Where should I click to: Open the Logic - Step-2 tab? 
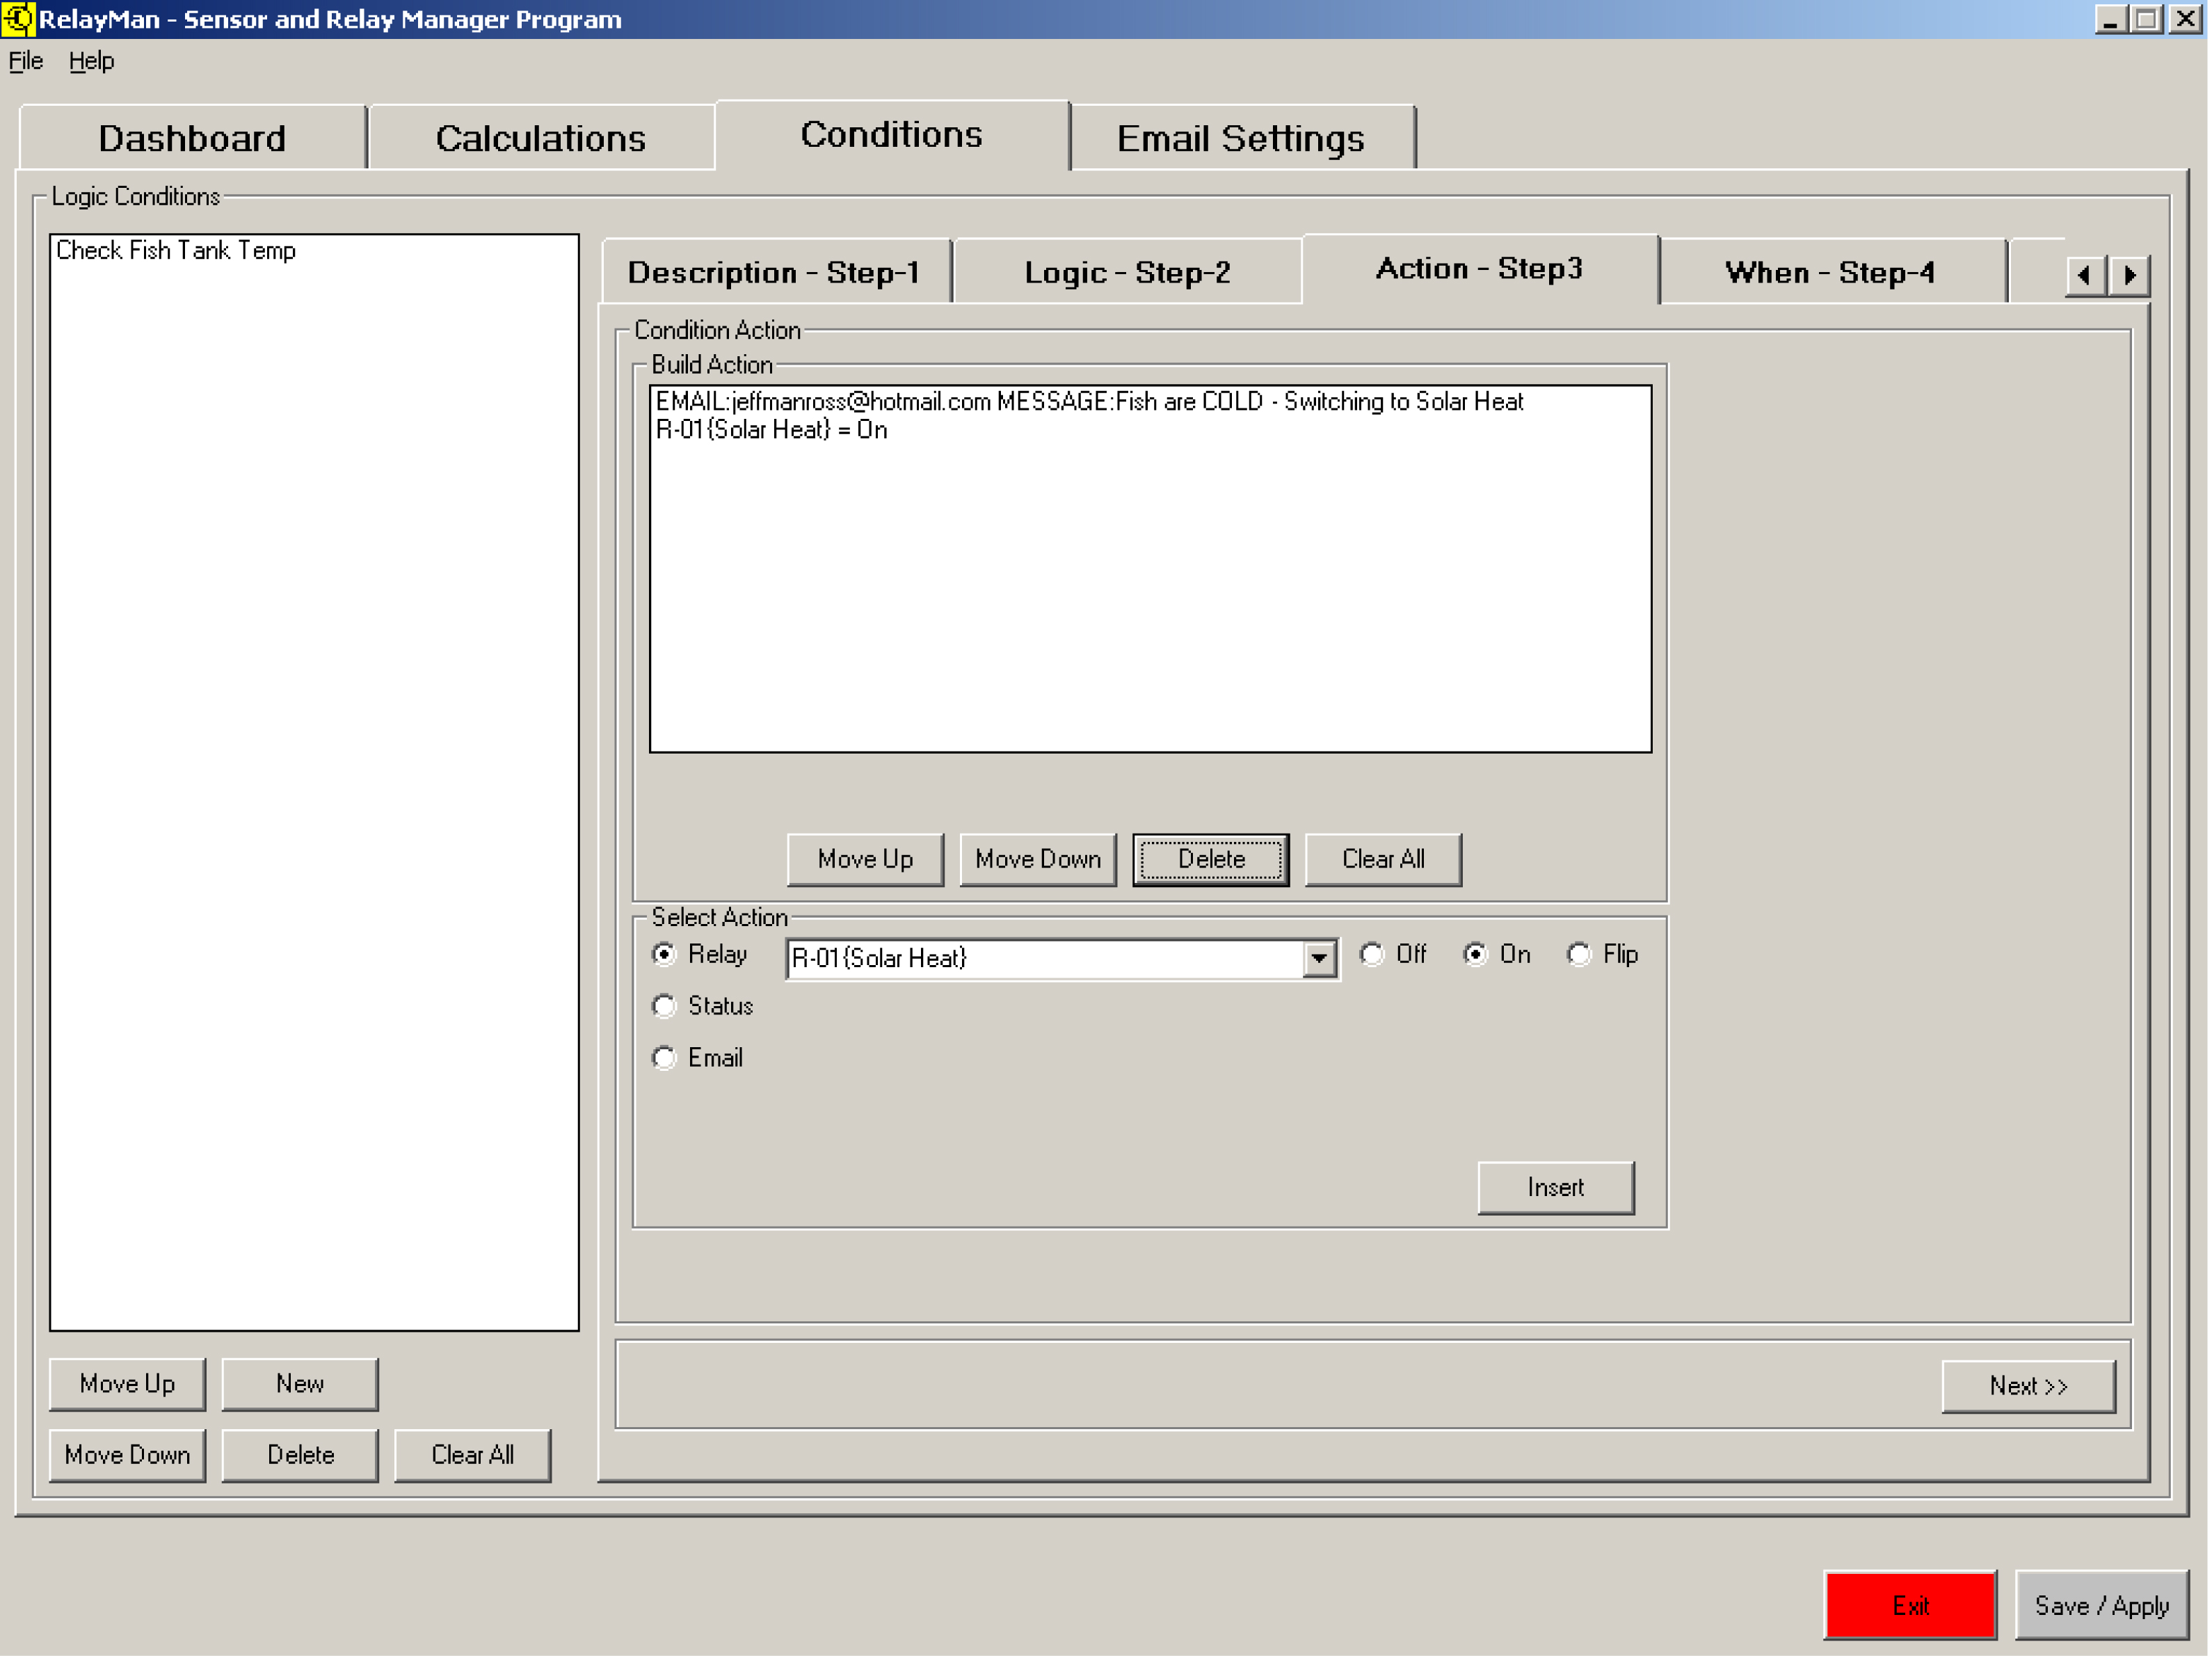(1127, 272)
